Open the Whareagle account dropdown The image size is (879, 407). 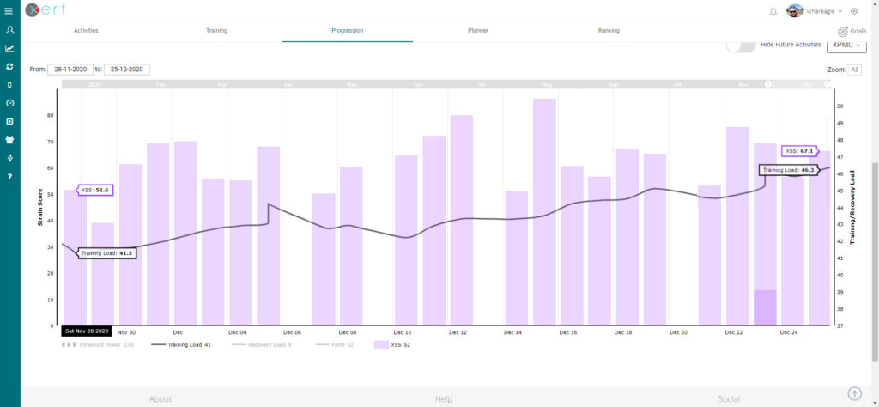tap(815, 11)
